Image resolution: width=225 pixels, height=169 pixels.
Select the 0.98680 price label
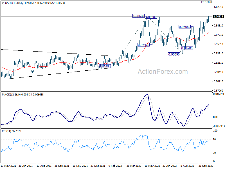tap(184, 27)
